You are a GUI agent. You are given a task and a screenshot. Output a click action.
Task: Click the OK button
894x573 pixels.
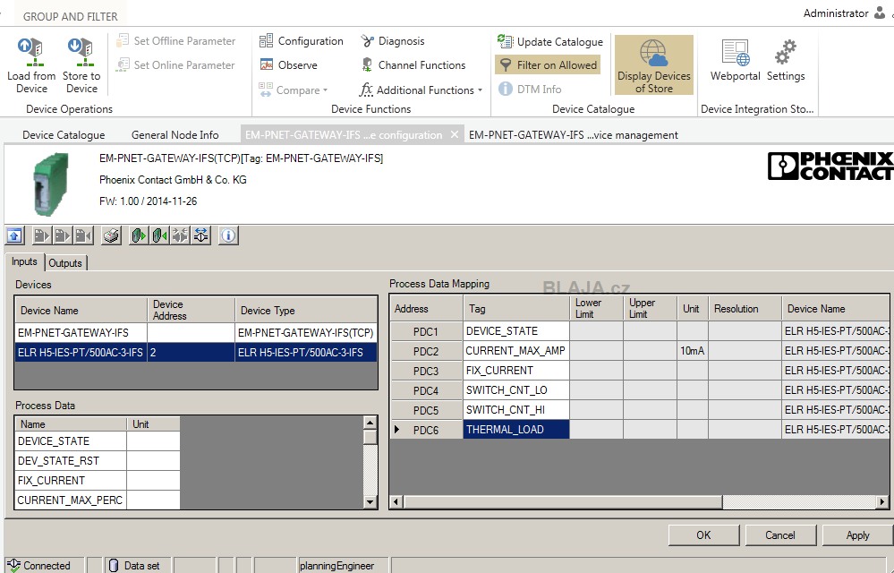tap(703, 535)
